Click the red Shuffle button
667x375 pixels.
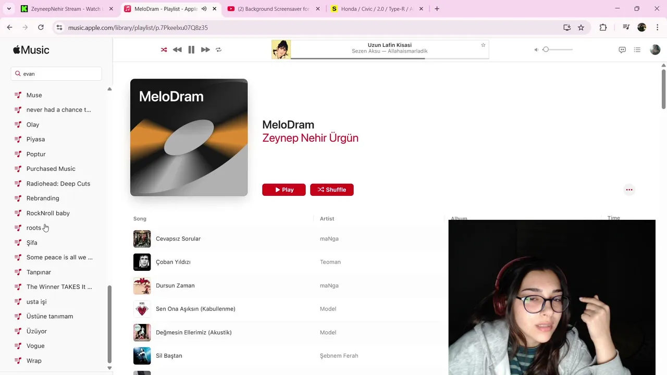[332, 190]
